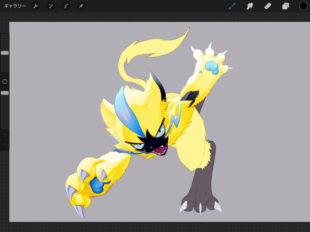Activate the Selection tool

pyautogui.click(x=66, y=6)
